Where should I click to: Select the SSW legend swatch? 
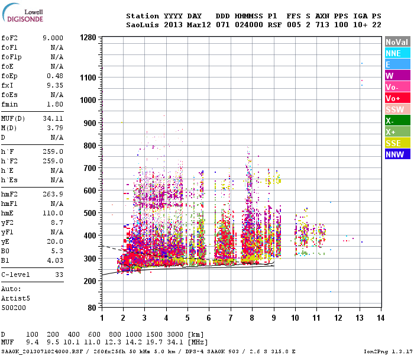point(397,109)
